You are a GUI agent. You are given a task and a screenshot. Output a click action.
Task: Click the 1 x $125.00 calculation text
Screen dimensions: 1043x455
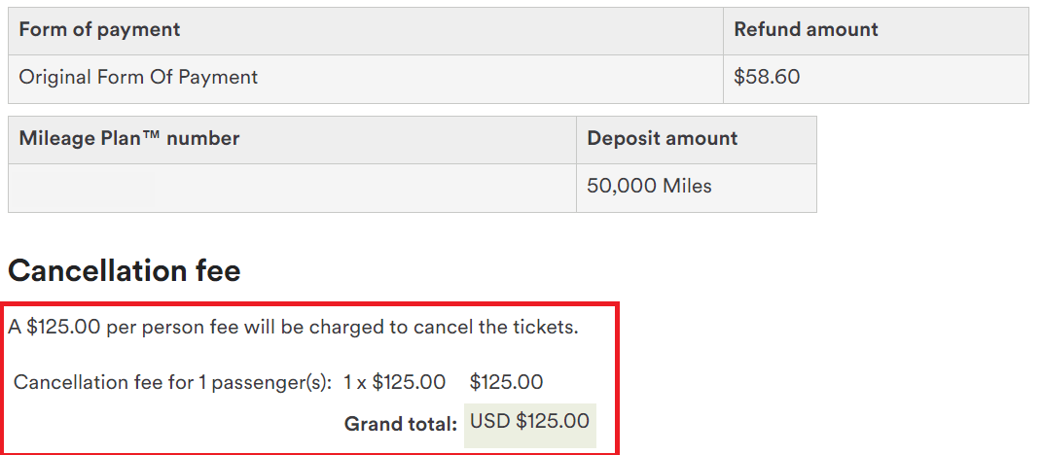click(x=394, y=383)
